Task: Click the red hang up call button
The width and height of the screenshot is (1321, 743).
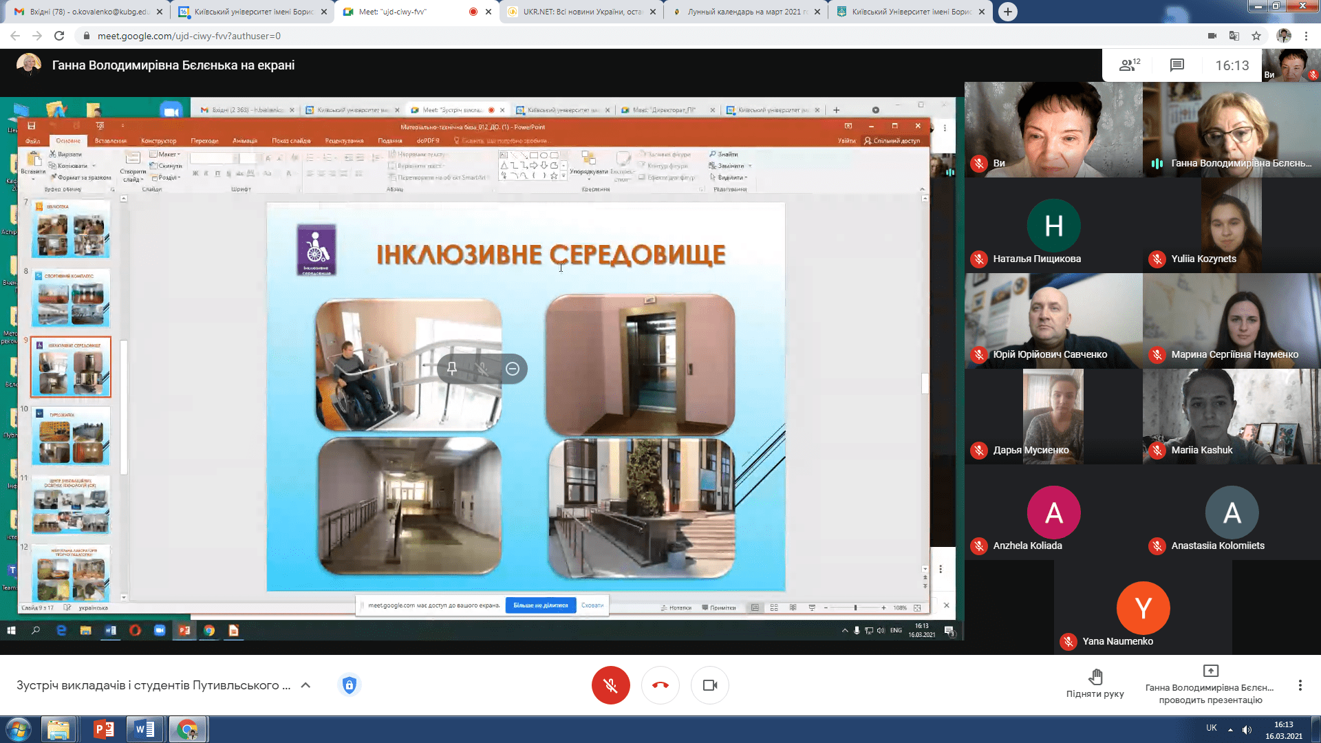Action: [660, 685]
